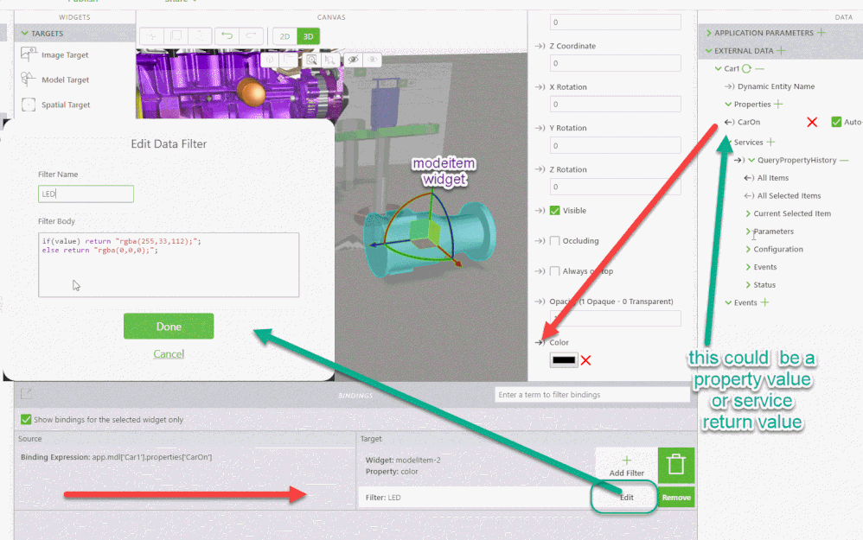Viewport: 863px width, 540px height.
Task: Collapse the EXTERNAL DATA section
Action: click(x=709, y=51)
